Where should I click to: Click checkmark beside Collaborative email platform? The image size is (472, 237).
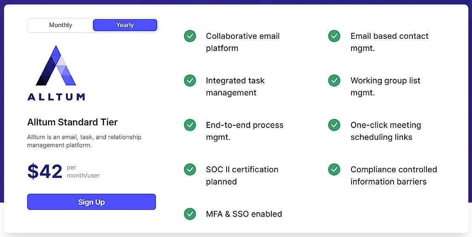point(190,36)
